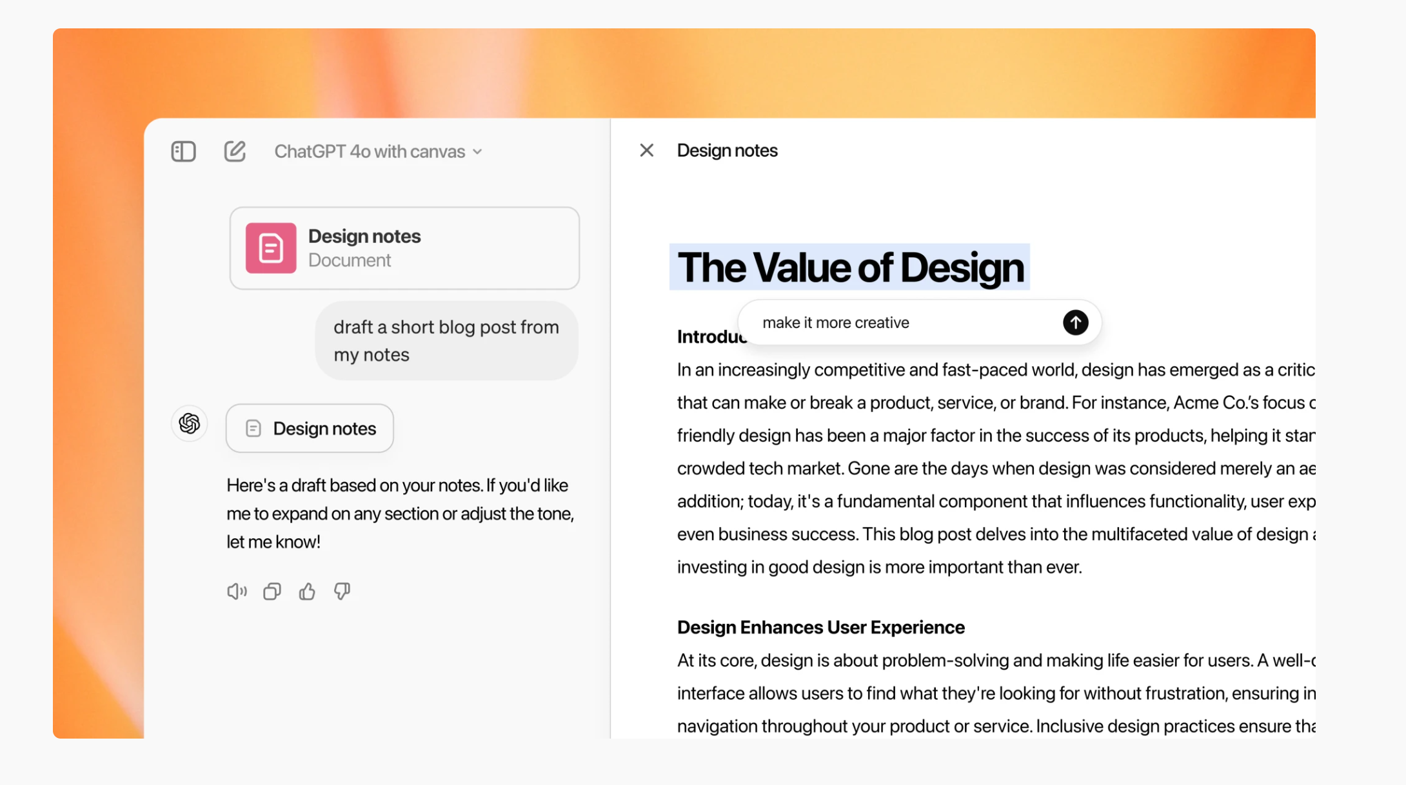
Task: Click the 'draft a short blog post' message bubble
Action: coord(446,341)
